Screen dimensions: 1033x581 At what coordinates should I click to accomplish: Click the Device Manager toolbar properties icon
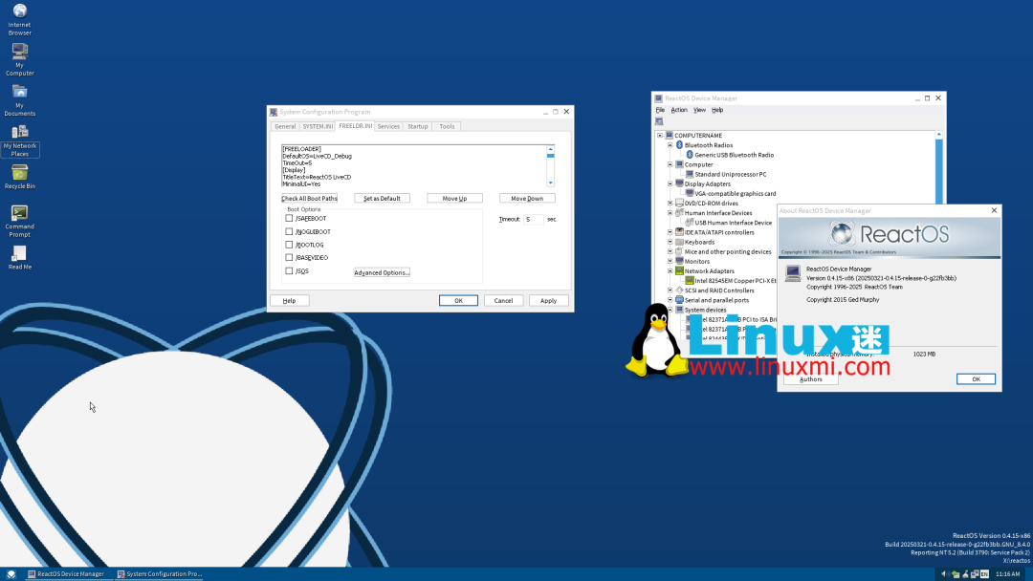(x=659, y=121)
